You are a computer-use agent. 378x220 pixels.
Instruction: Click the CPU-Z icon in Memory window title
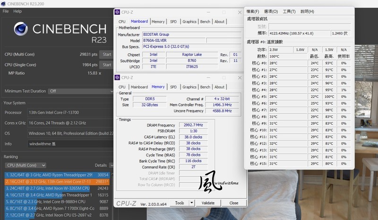point(117,77)
